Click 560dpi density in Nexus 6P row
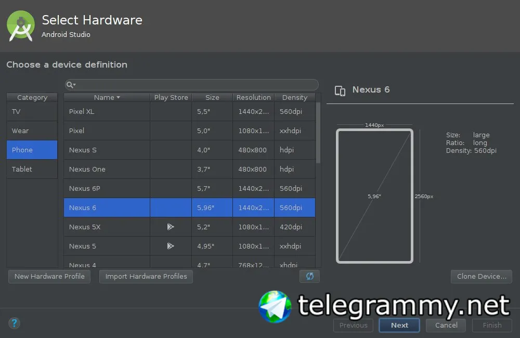520x338 pixels. pos(295,188)
